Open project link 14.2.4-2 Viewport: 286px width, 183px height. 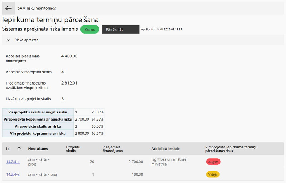click(13, 174)
